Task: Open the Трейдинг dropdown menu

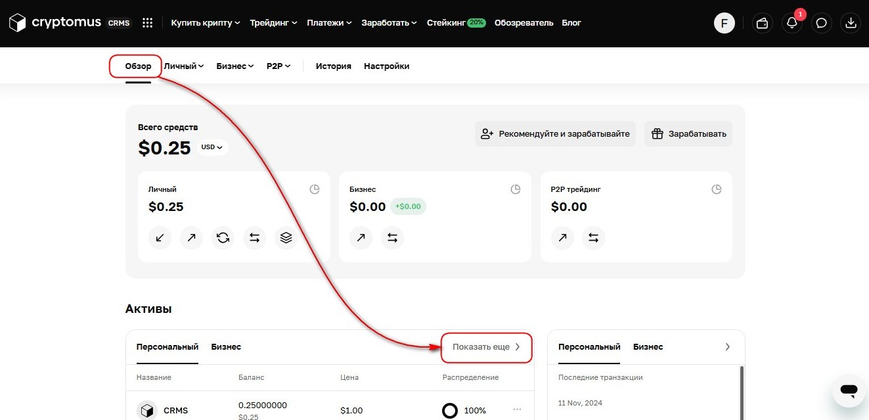Action: pos(273,23)
